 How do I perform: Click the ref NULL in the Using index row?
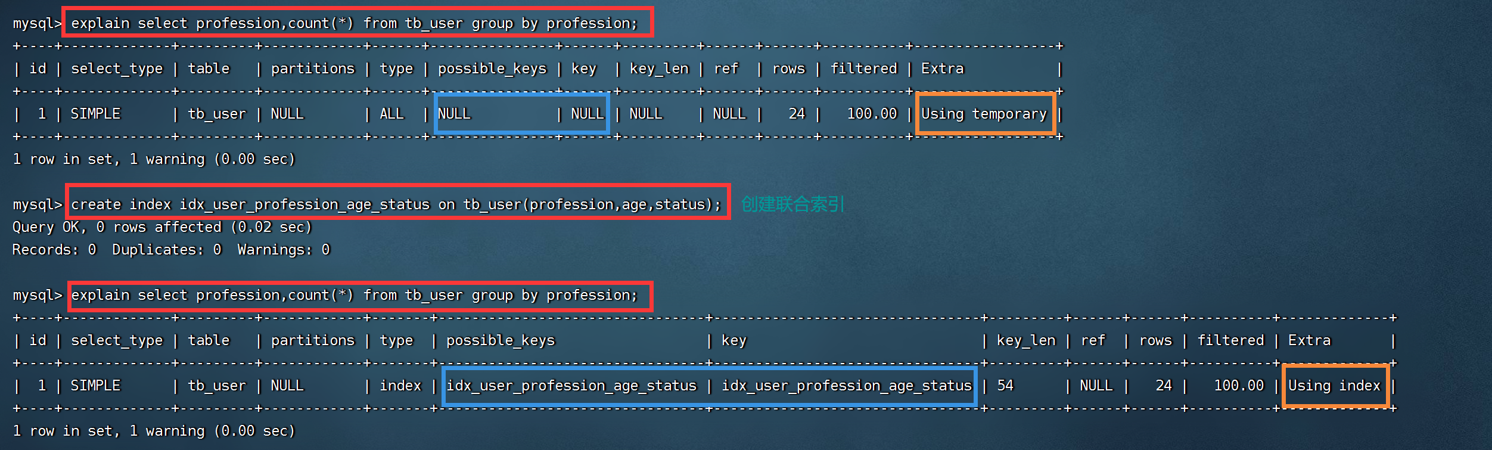pos(1096,386)
